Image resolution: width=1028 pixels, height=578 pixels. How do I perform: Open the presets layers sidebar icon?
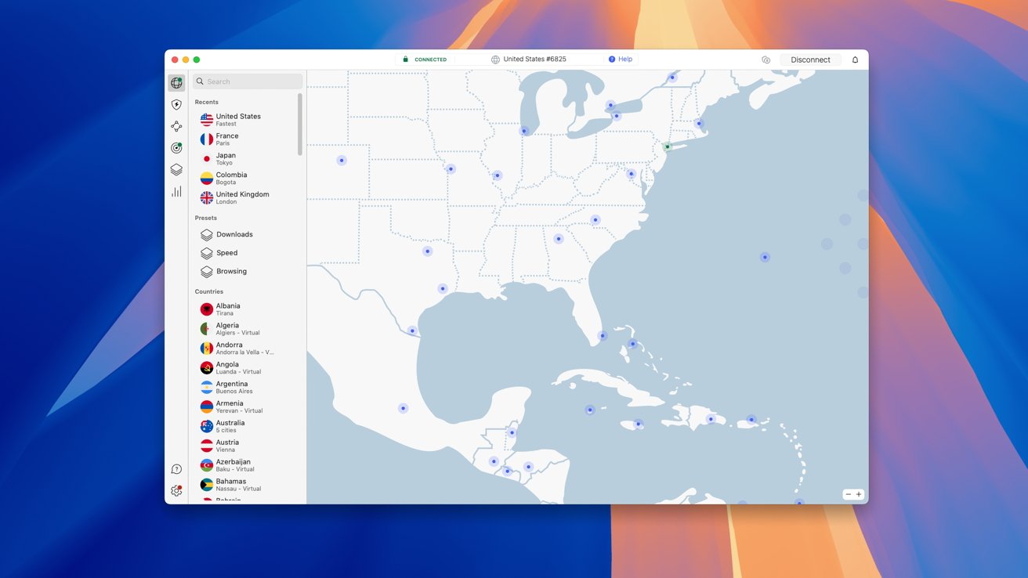coord(176,169)
